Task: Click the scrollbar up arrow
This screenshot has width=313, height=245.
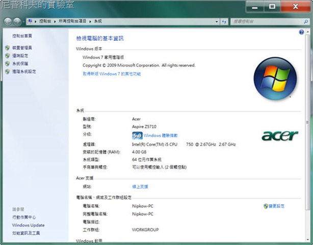Action: click(x=307, y=32)
